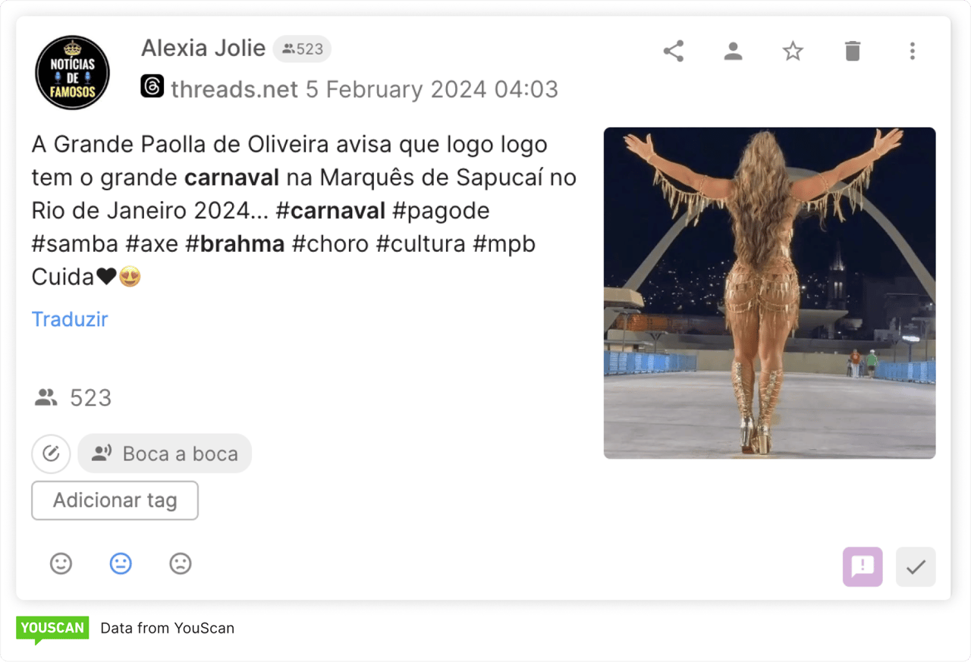
Task: Open the author profile person icon
Action: click(x=733, y=51)
